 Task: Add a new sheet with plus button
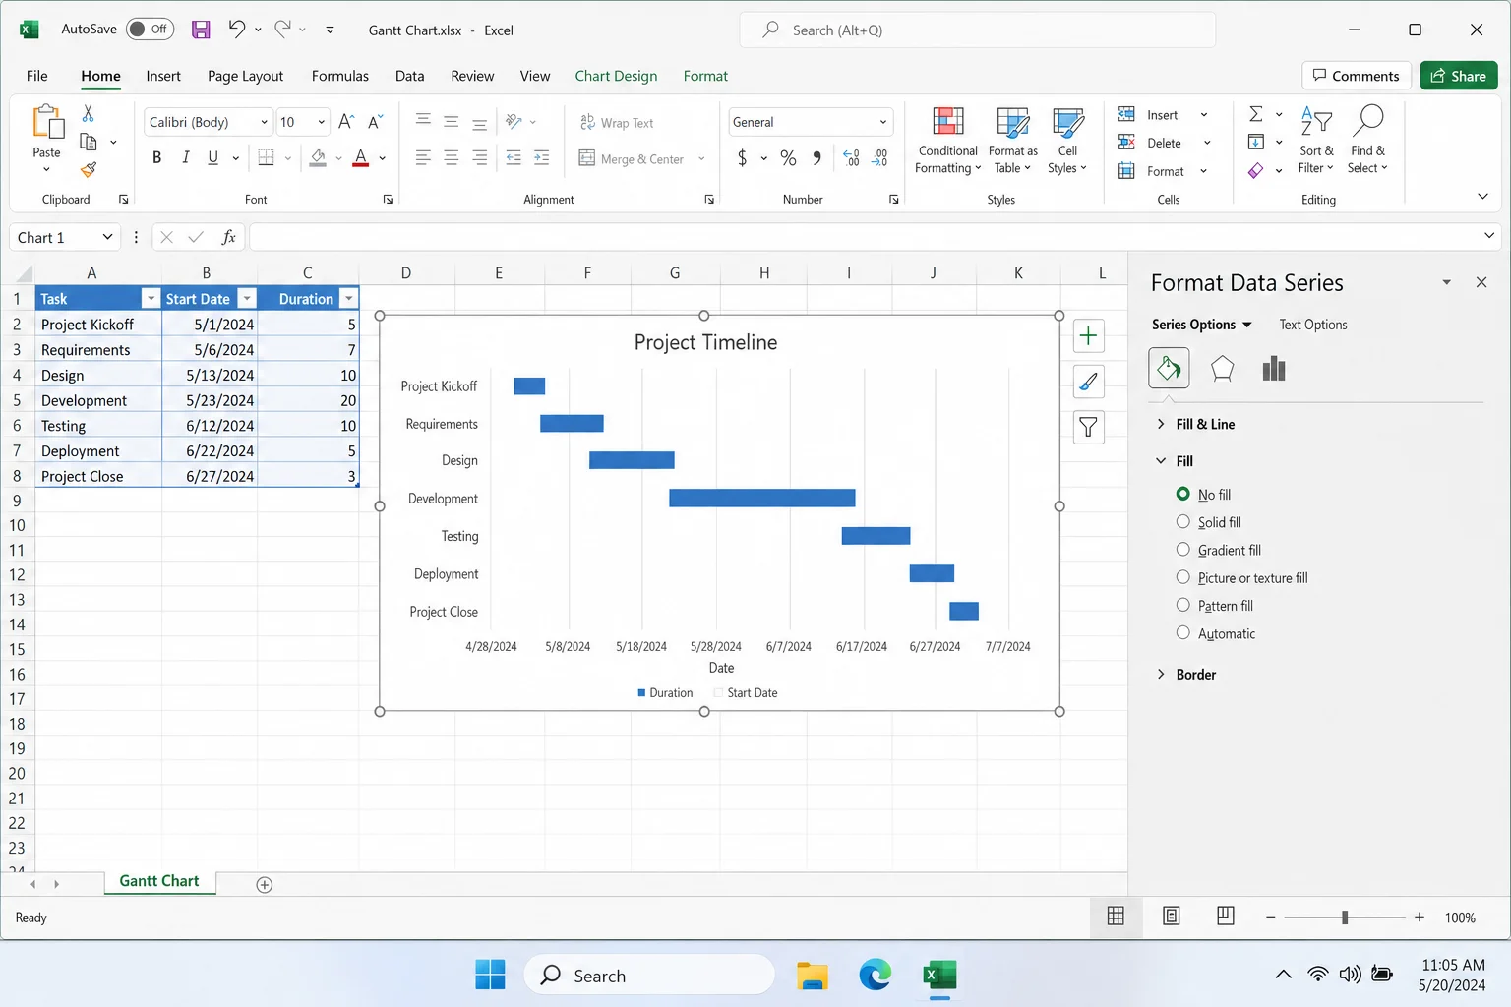[264, 885]
